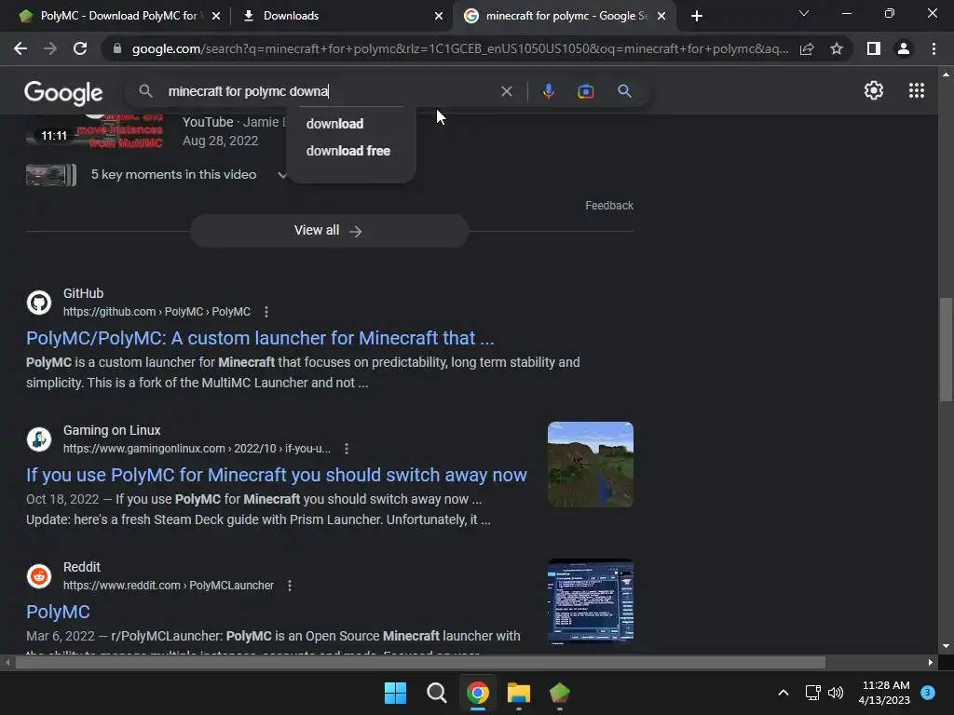The width and height of the screenshot is (954, 715).
Task: Click the browser back arrow
Action: click(x=20, y=48)
